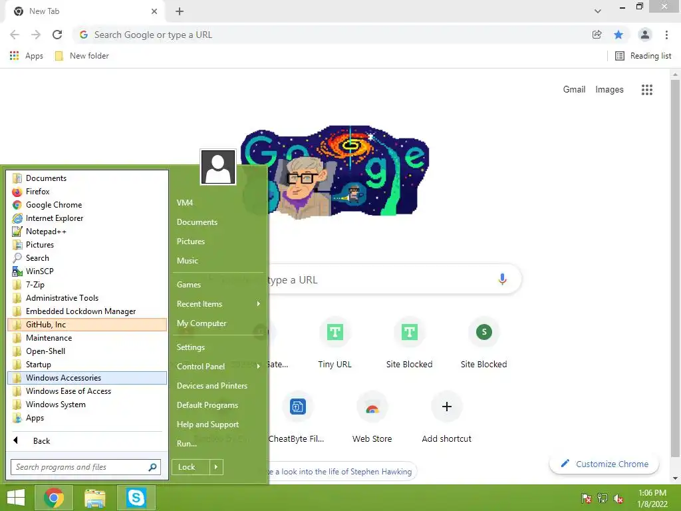The width and height of the screenshot is (681, 511).
Task: Open the Reading list panel
Action: [643, 56]
